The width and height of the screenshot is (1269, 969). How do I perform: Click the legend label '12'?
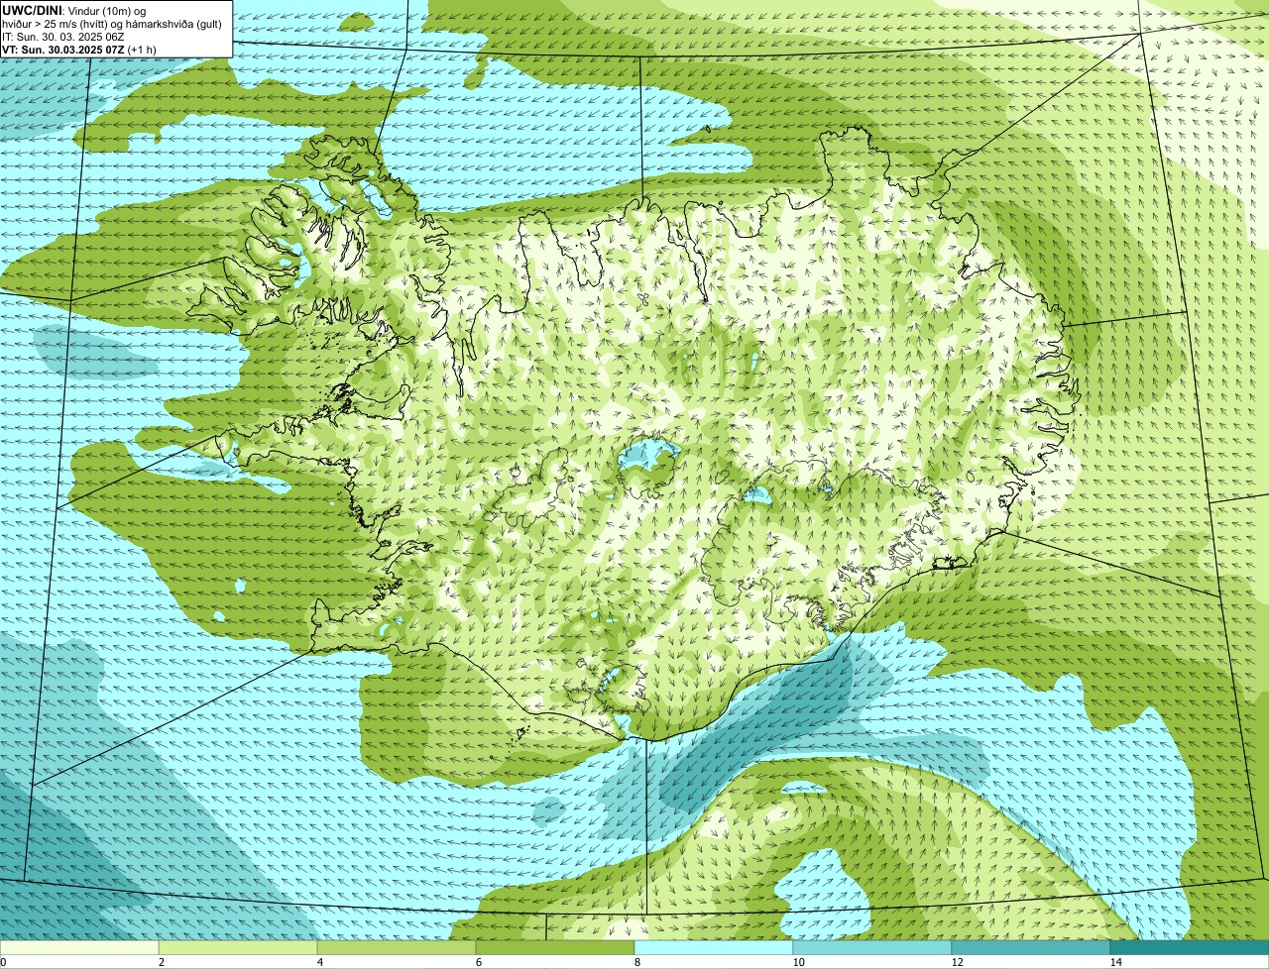957,962
